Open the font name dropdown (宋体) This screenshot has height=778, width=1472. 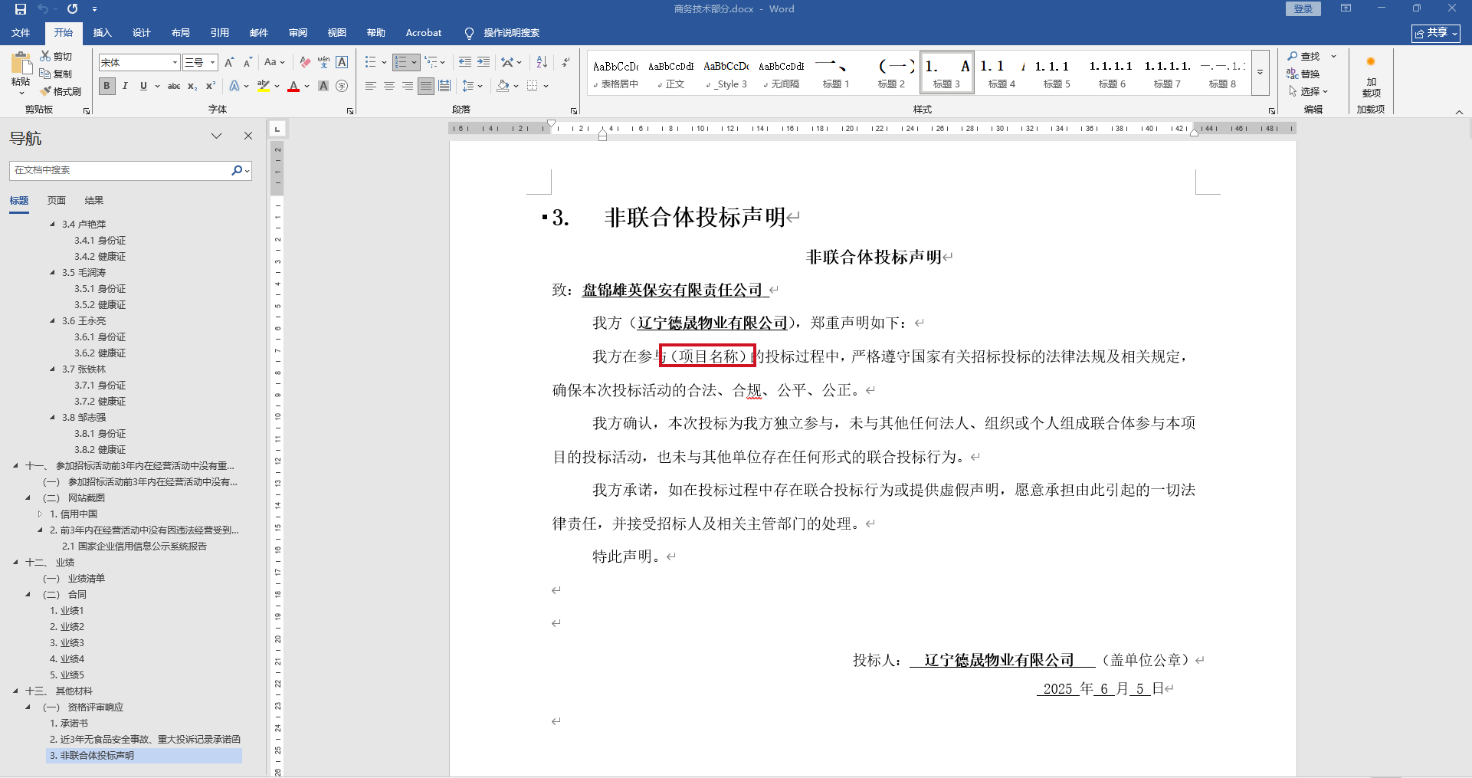click(x=175, y=63)
